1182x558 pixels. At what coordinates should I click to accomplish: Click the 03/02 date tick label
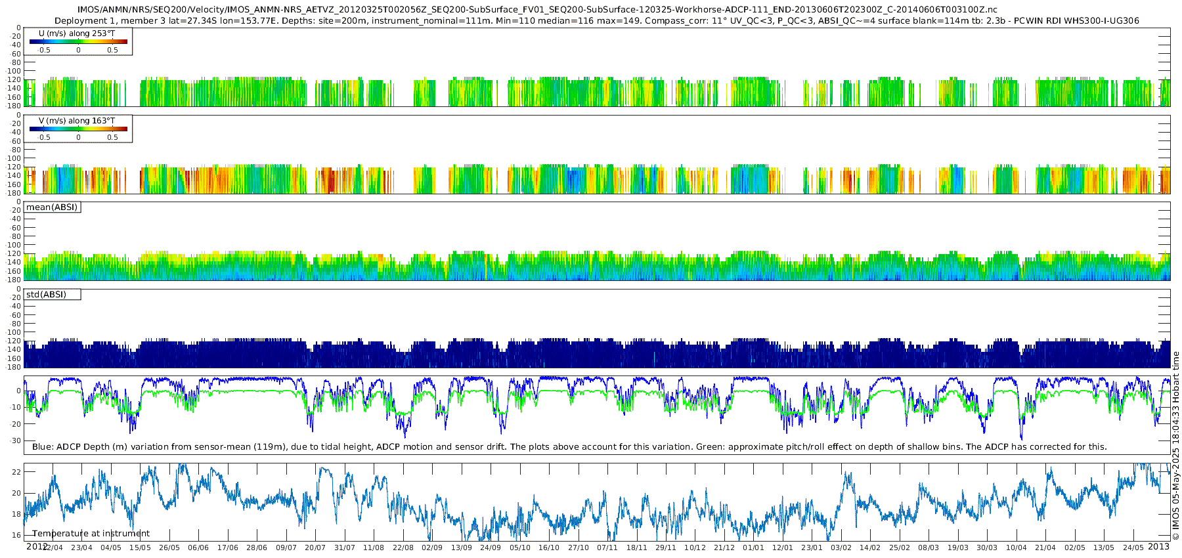[x=841, y=547]
